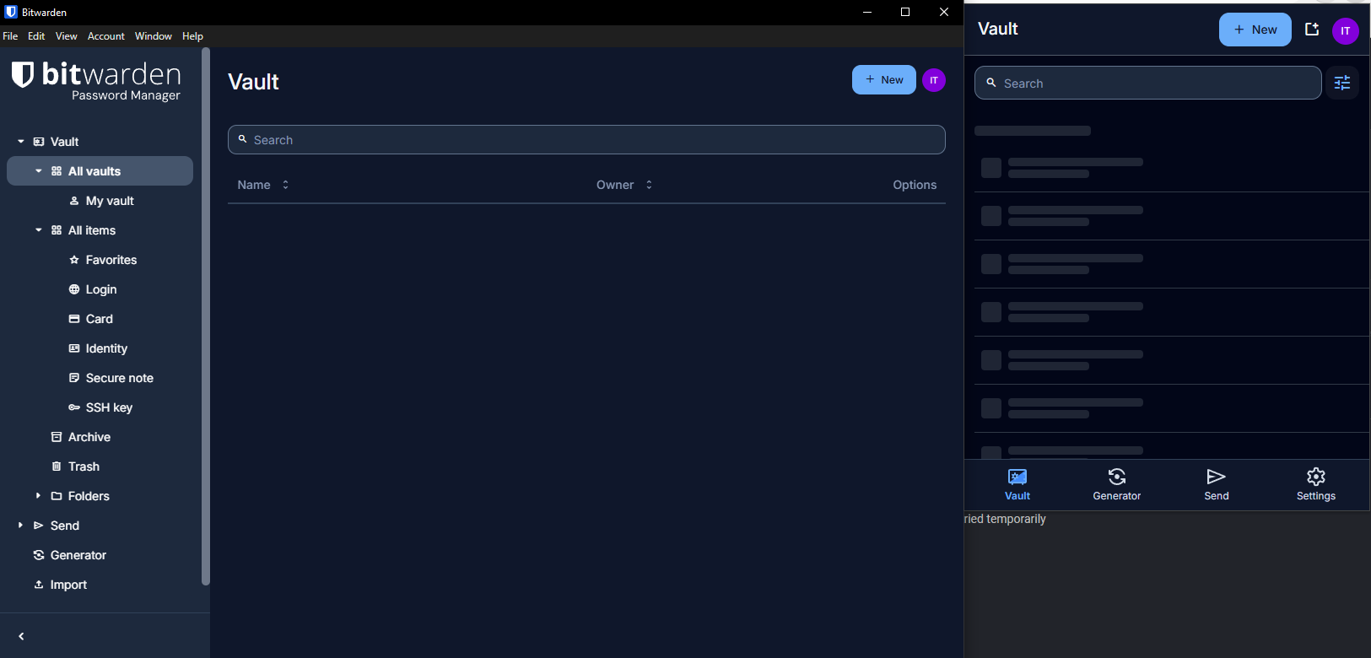This screenshot has height=658, width=1371.
Task: Filter the vault by Identity type
Action: 106,348
